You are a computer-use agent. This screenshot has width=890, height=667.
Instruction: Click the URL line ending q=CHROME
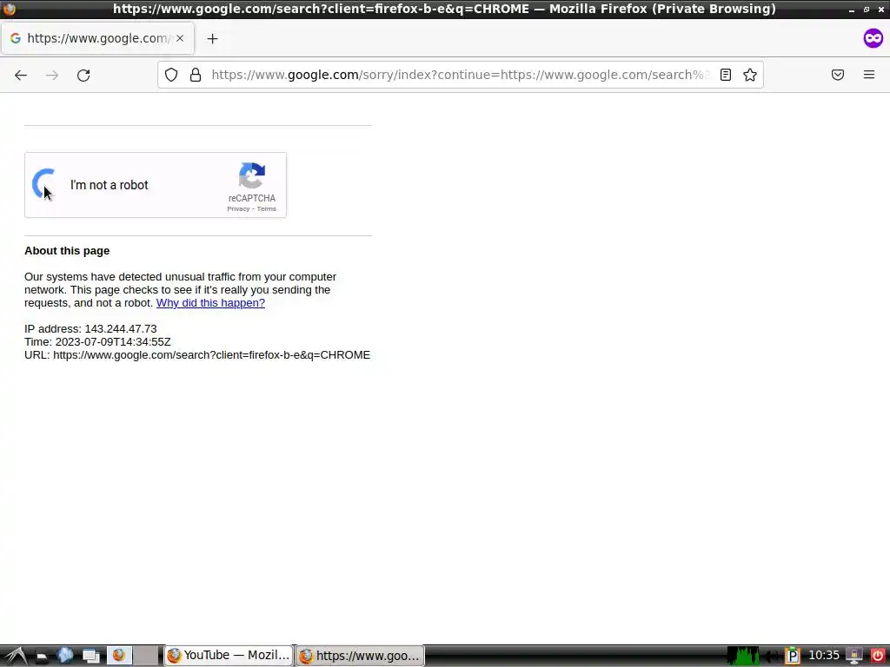click(x=197, y=355)
